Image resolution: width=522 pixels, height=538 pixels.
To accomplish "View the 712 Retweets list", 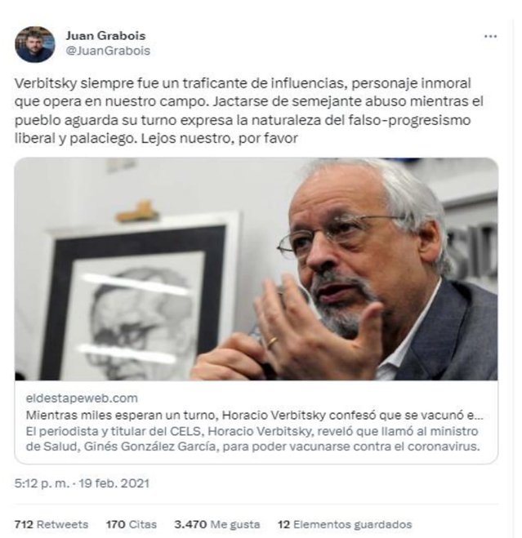I will [x=51, y=524].
